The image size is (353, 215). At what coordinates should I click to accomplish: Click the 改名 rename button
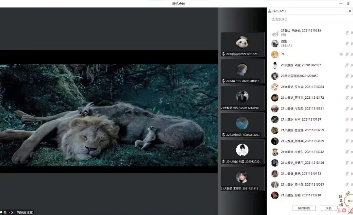point(328,208)
